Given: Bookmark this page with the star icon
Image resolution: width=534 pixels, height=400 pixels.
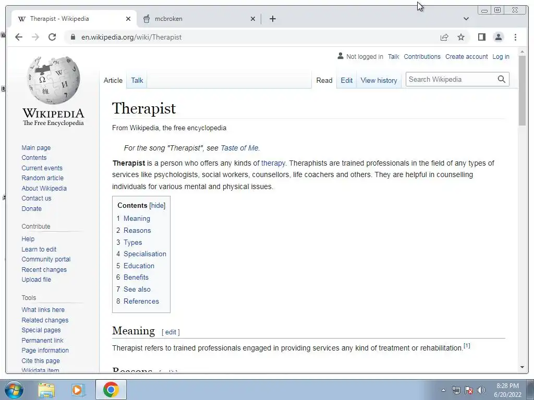Looking at the screenshot, I should pos(461,37).
